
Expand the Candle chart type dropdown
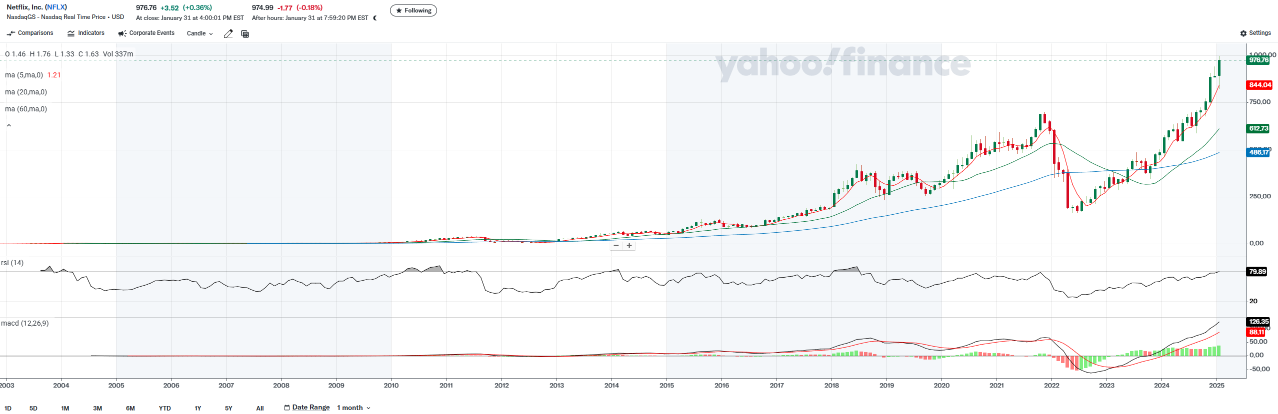click(199, 33)
